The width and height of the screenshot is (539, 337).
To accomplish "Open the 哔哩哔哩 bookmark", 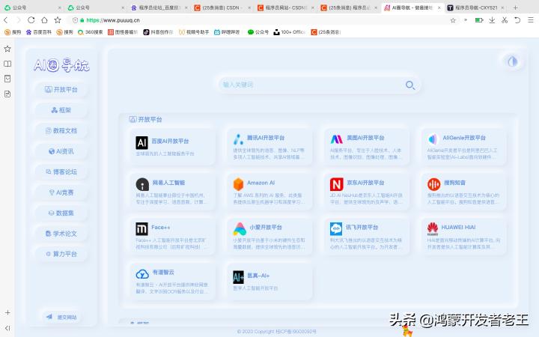I will coord(227,32).
